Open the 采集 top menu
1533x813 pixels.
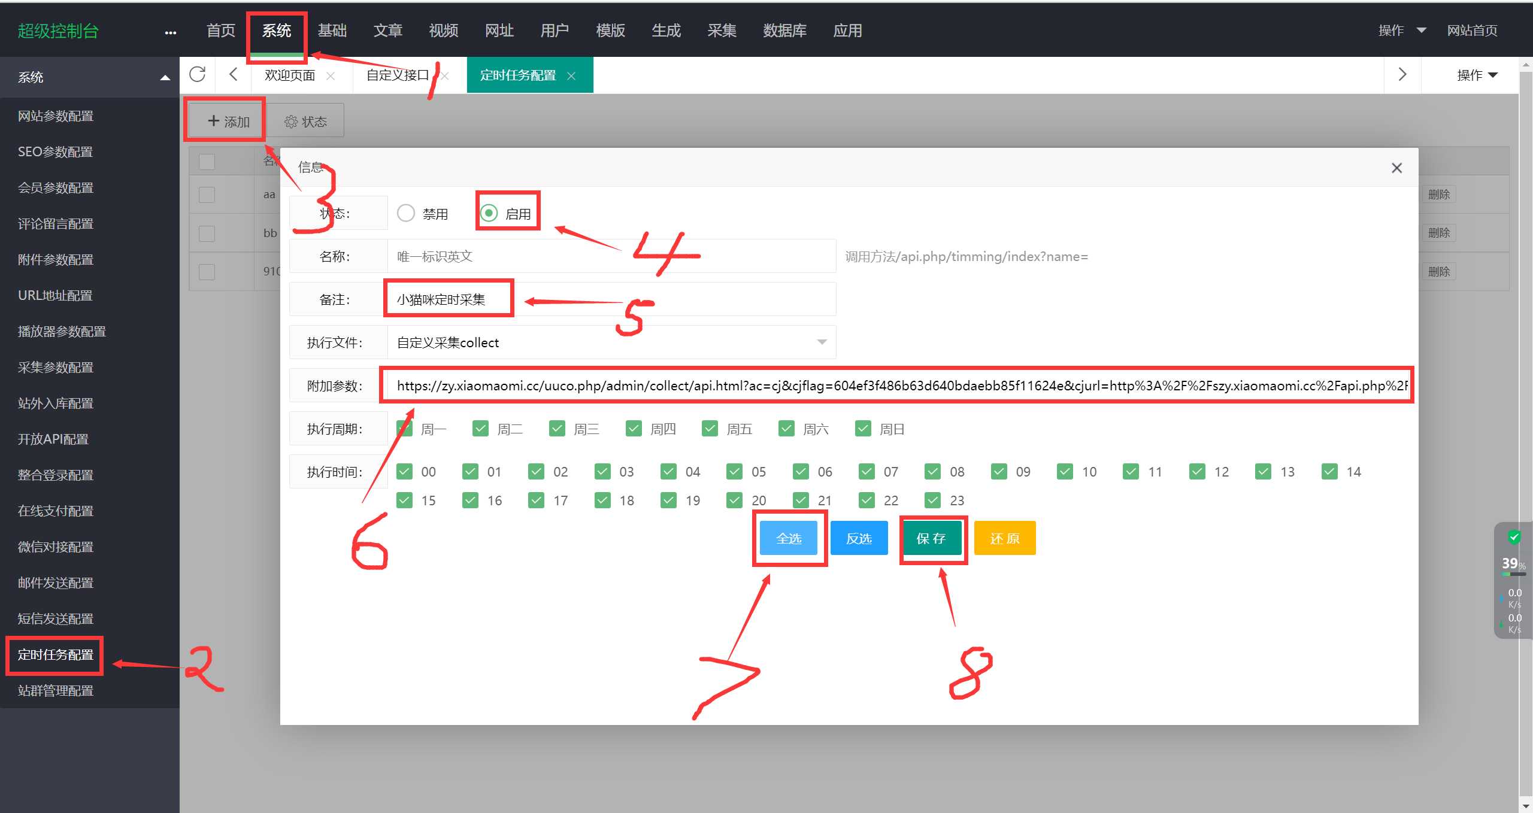point(722,31)
